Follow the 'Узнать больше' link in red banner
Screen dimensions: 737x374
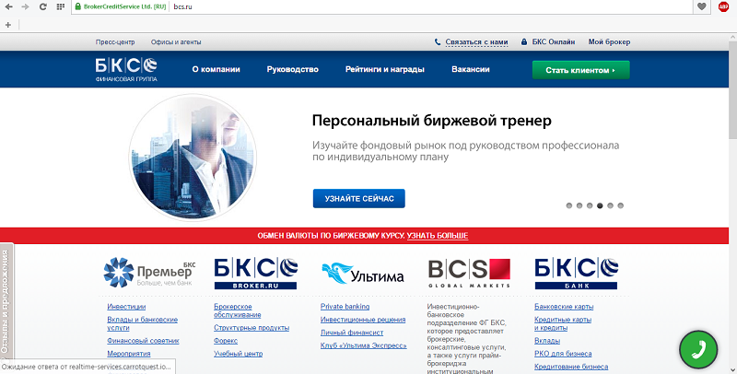(437, 237)
